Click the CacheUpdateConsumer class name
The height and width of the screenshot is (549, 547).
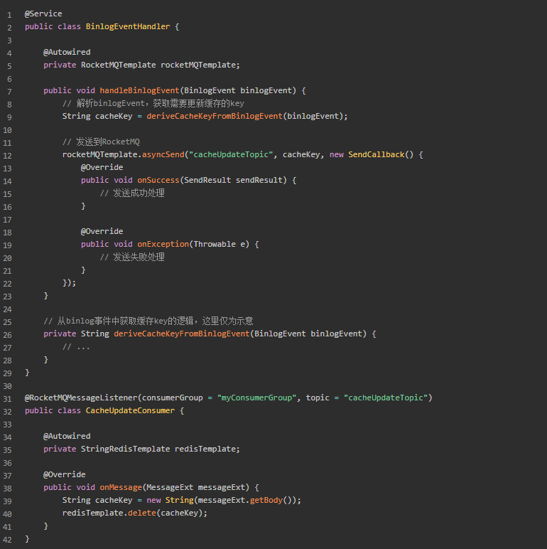130,411
